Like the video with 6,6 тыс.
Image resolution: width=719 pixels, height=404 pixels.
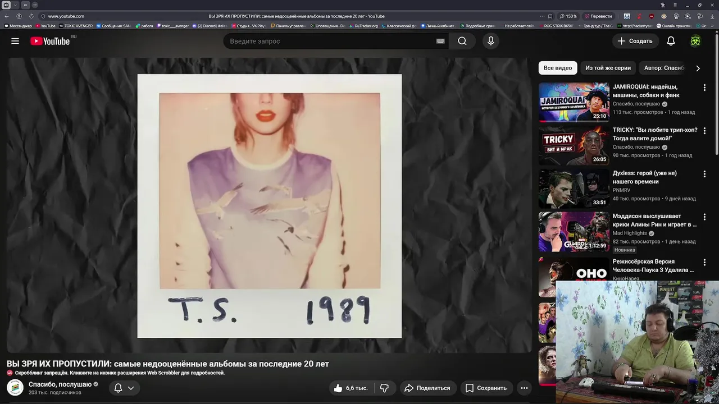[x=351, y=388]
